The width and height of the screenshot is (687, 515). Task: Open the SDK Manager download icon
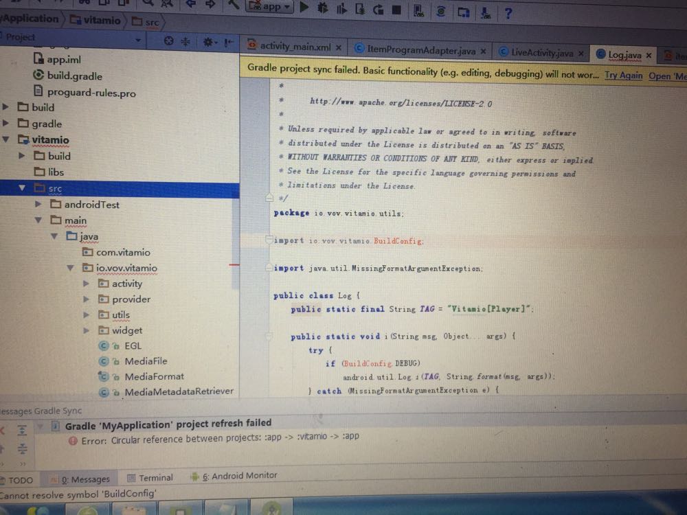(486, 12)
